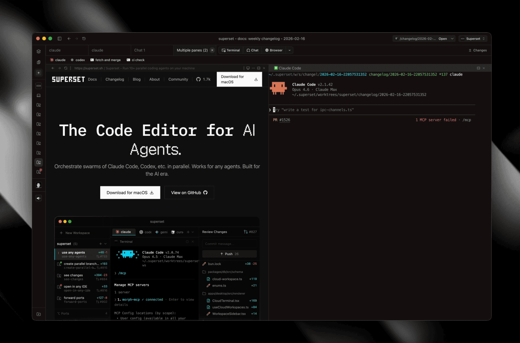This screenshot has width=520, height=343.
Task: Select the highlighted active workspace icon in sidebar
Action: coord(39,162)
